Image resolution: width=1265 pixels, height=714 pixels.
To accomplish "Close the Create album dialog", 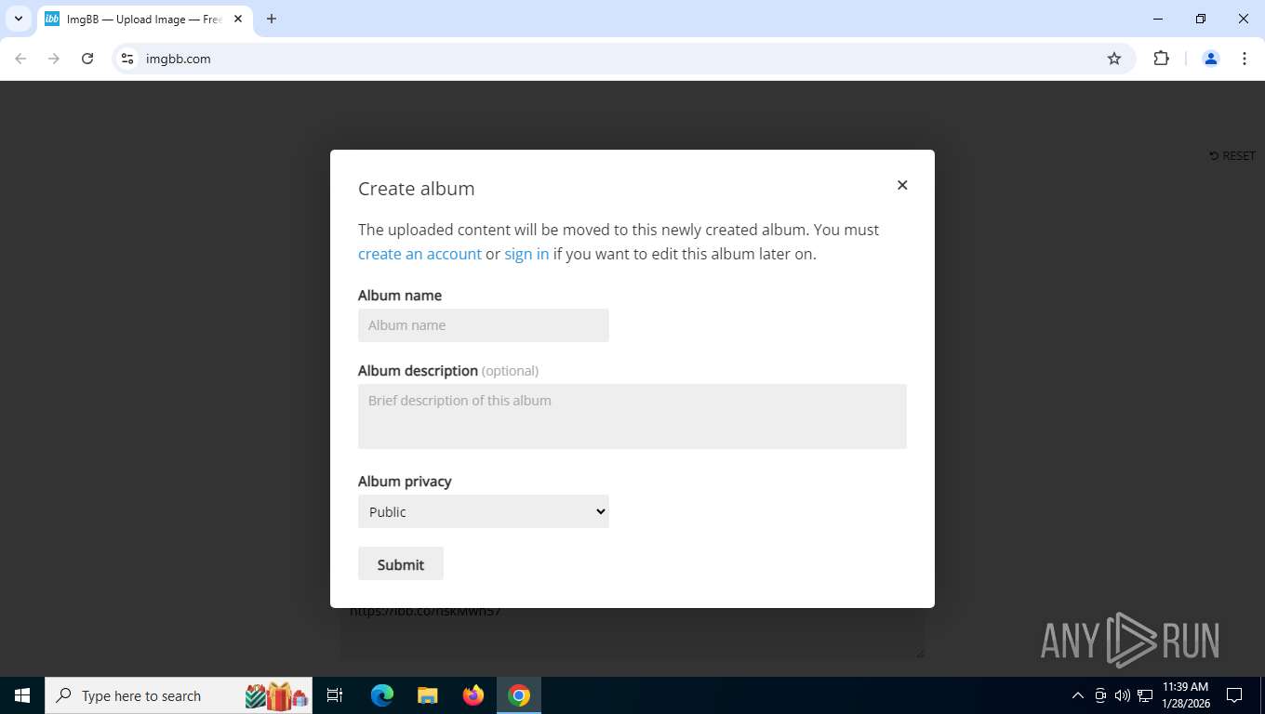I will [902, 185].
